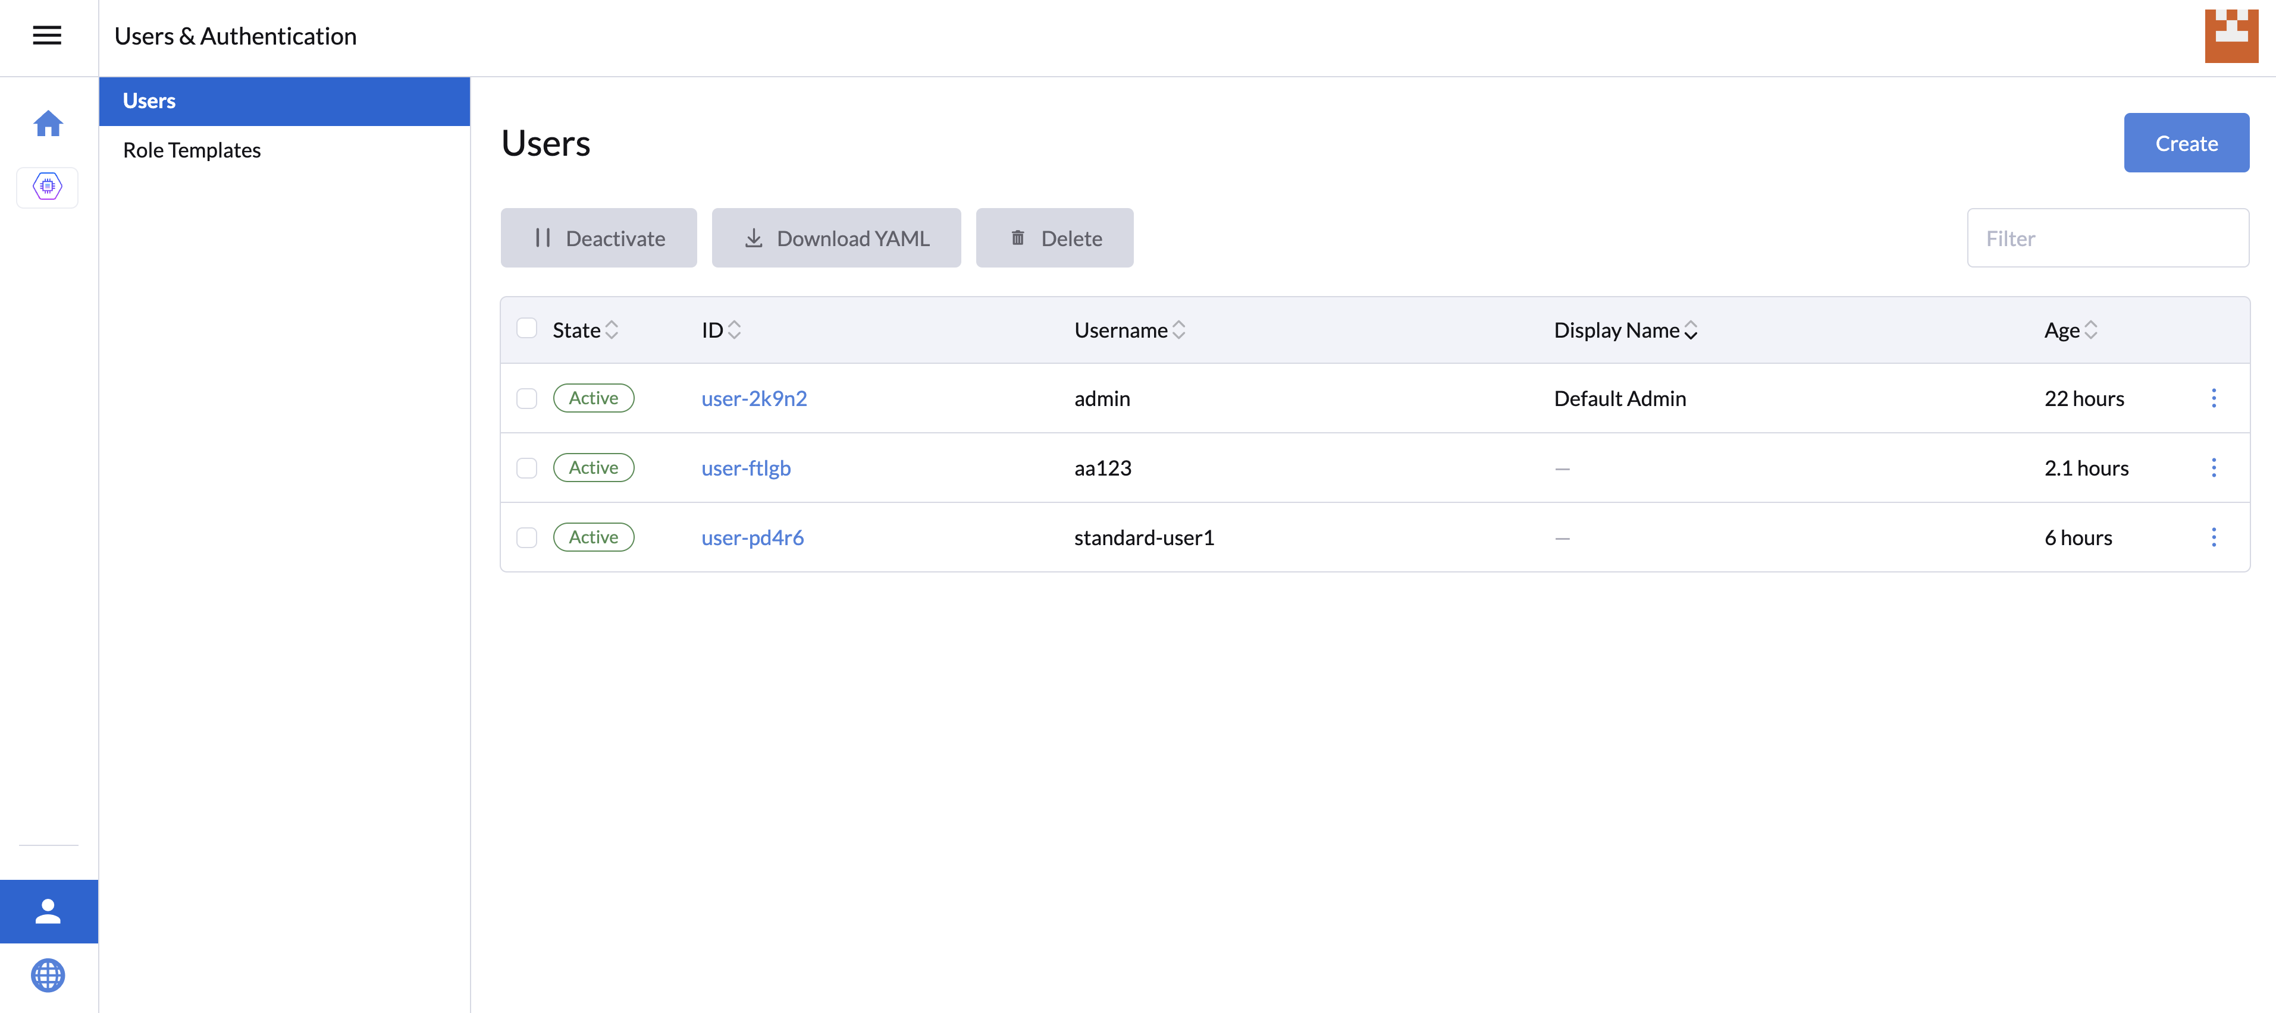Select the Users & Authentication person icon

tap(49, 911)
